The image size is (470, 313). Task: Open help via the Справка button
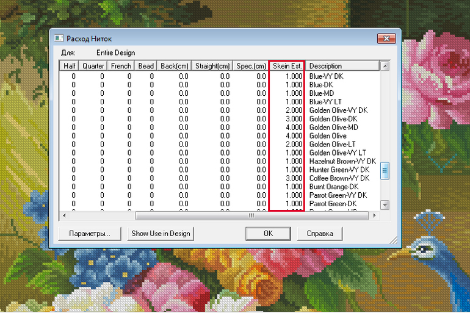click(320, 233)
